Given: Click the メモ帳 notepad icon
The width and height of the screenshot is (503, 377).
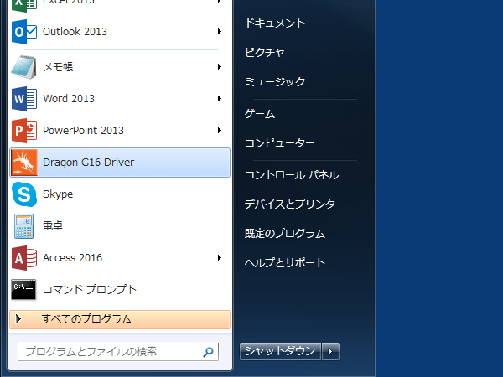Looking at the screenshot, I should coord(24,67).
